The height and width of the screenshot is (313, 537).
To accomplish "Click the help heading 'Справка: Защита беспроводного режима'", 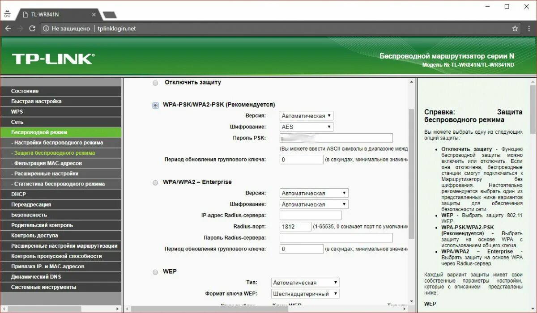I will pyautogui.click(x=473, y=116).
